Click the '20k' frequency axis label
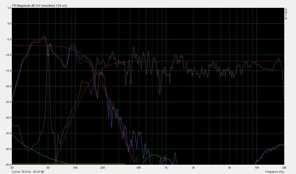Viewport: 296px width, 174px height. tap(284, 168)
